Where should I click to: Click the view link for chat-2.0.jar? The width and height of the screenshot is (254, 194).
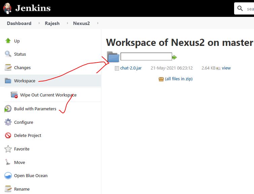(x=226, y=68)
